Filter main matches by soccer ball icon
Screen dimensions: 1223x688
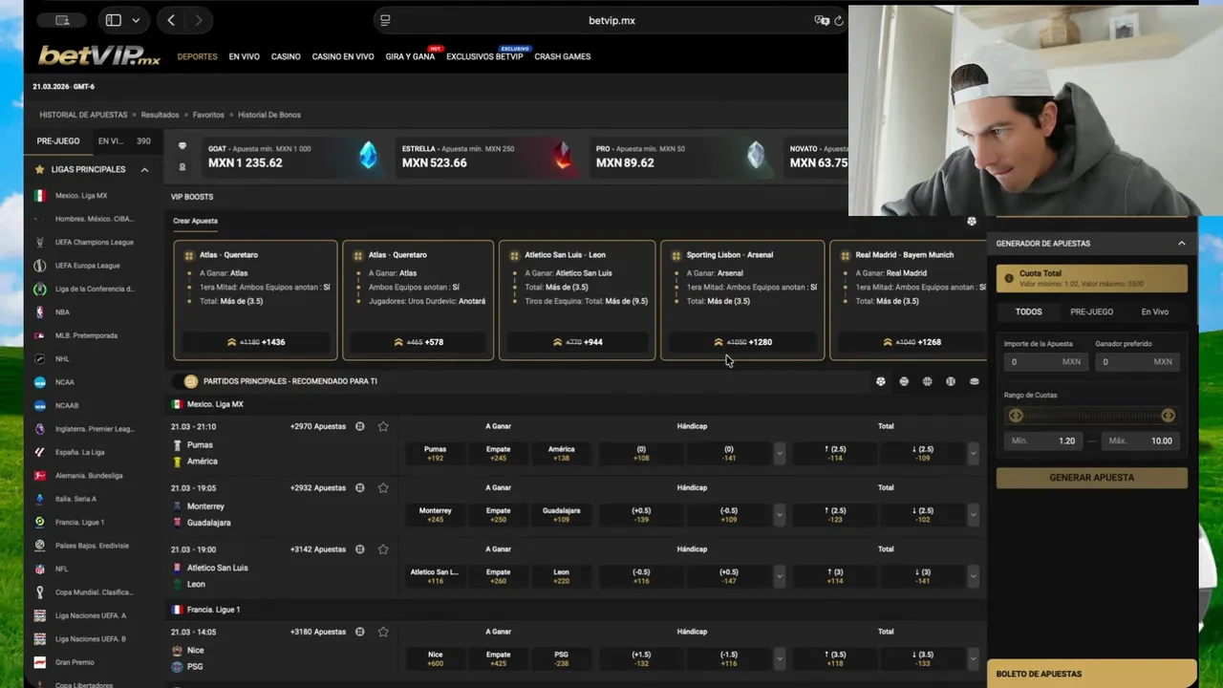(x=880, y=381)
